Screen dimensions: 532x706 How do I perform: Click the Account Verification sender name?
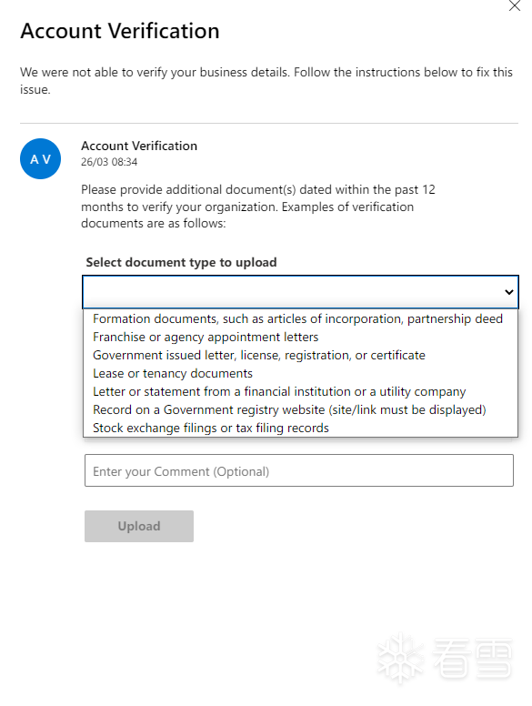pyautogui.click(x=139, y=146)
